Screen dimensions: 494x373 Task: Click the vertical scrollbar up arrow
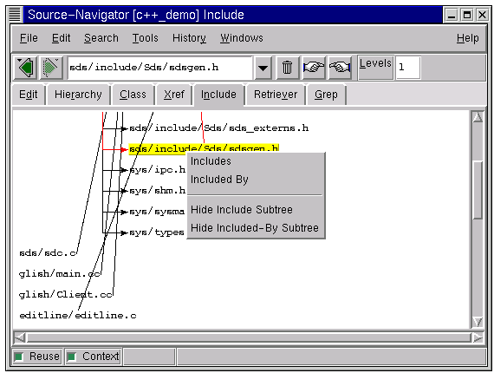478,117
